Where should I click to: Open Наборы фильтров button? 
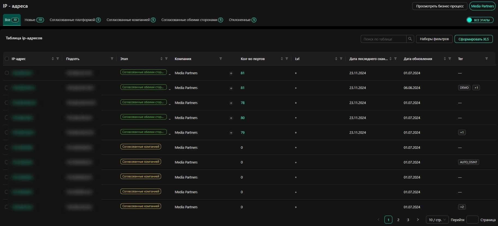(434, 39)
